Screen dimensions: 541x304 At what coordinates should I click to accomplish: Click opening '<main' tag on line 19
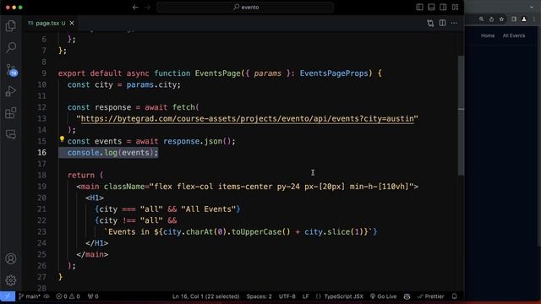pyautogui.click(x=88, y=187)
